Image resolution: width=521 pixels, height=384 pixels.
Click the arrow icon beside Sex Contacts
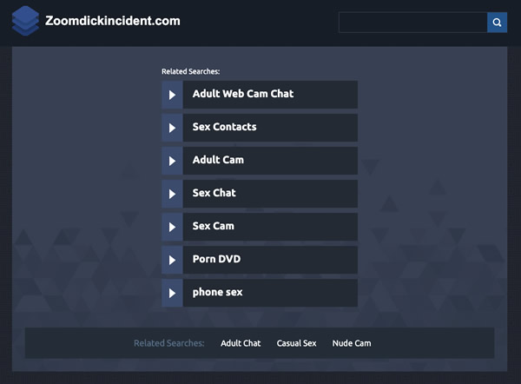(x=172, y=128)
